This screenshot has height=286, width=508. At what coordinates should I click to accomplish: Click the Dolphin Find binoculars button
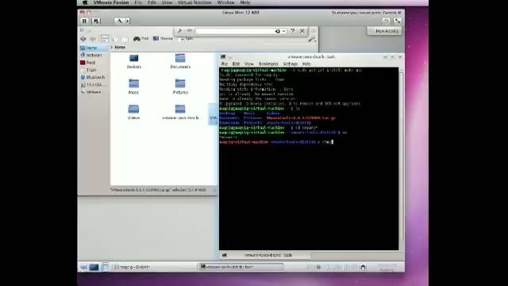point(140,39)
